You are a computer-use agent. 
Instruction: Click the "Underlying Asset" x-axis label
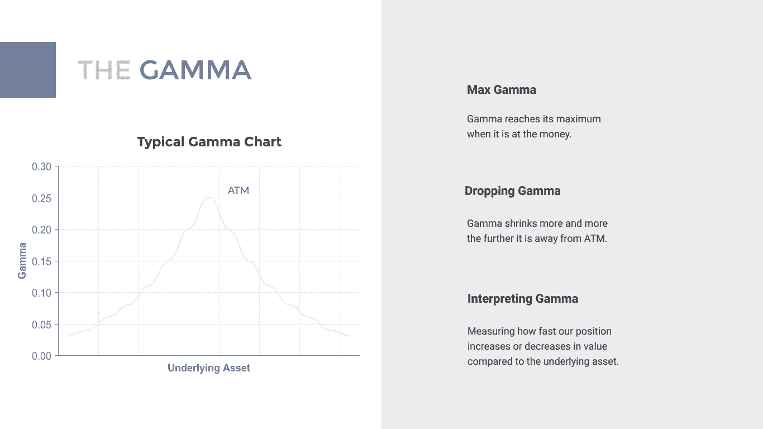click(209, 368)
